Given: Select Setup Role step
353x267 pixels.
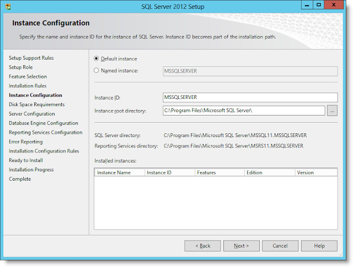Looking at the screenshot, I should click(x=21, y=67).
